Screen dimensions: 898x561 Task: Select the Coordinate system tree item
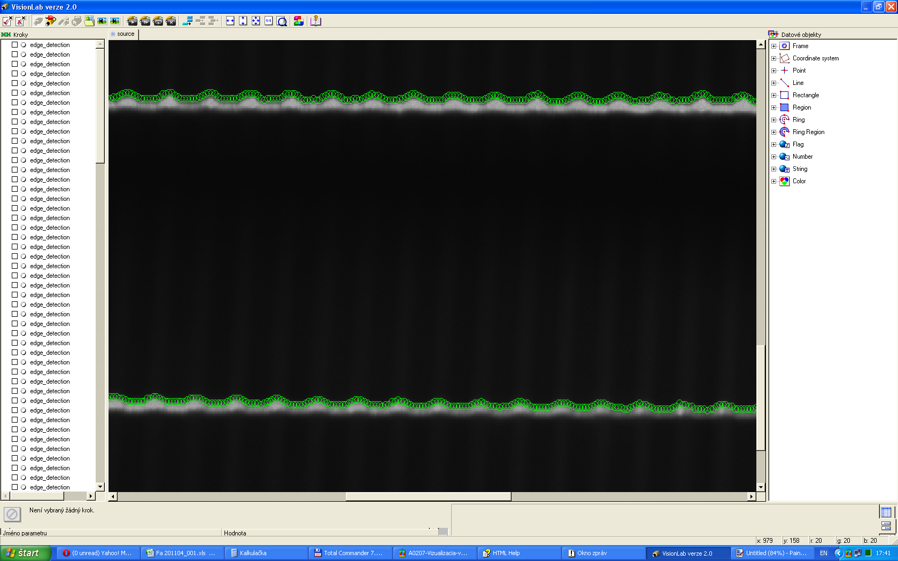pos(815,58)
